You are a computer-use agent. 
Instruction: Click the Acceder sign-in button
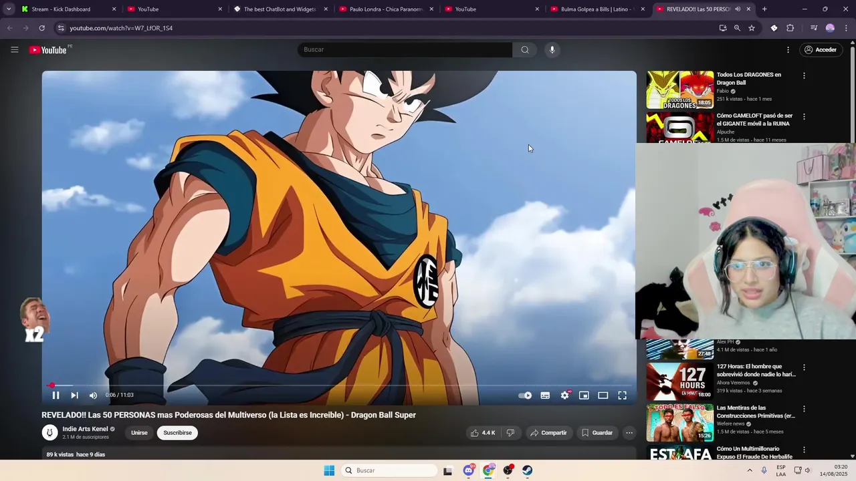[820, 49]
